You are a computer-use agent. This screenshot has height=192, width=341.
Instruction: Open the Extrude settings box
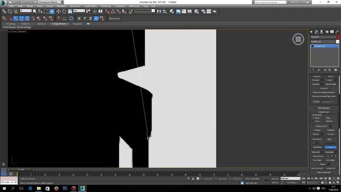click(322, 80)
